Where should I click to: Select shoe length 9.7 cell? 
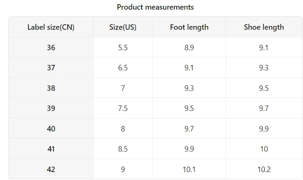click(264, 108)
